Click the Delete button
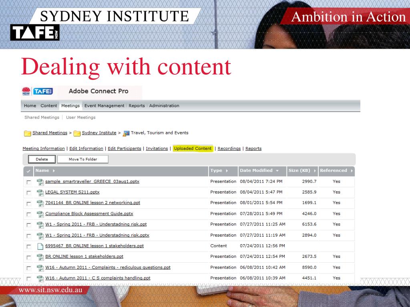Screen dimensions: 410x307 click(42, 159)
